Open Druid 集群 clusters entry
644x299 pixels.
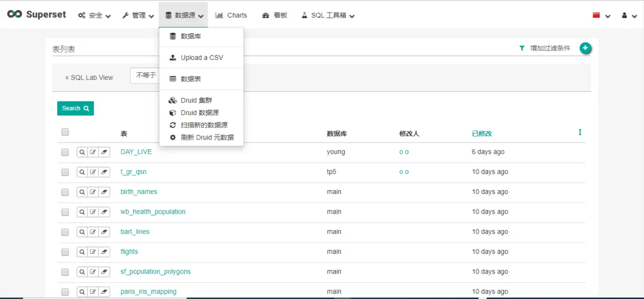click(x=201, y=100)
